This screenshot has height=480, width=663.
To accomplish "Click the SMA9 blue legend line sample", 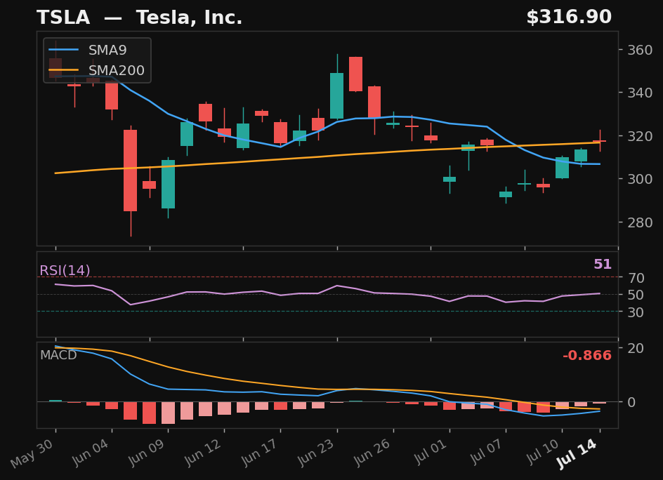I will [64, 50].
